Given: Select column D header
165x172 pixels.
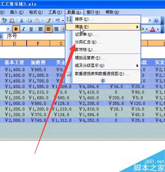Looking at the screenshot, I should (x=14, y=44).
